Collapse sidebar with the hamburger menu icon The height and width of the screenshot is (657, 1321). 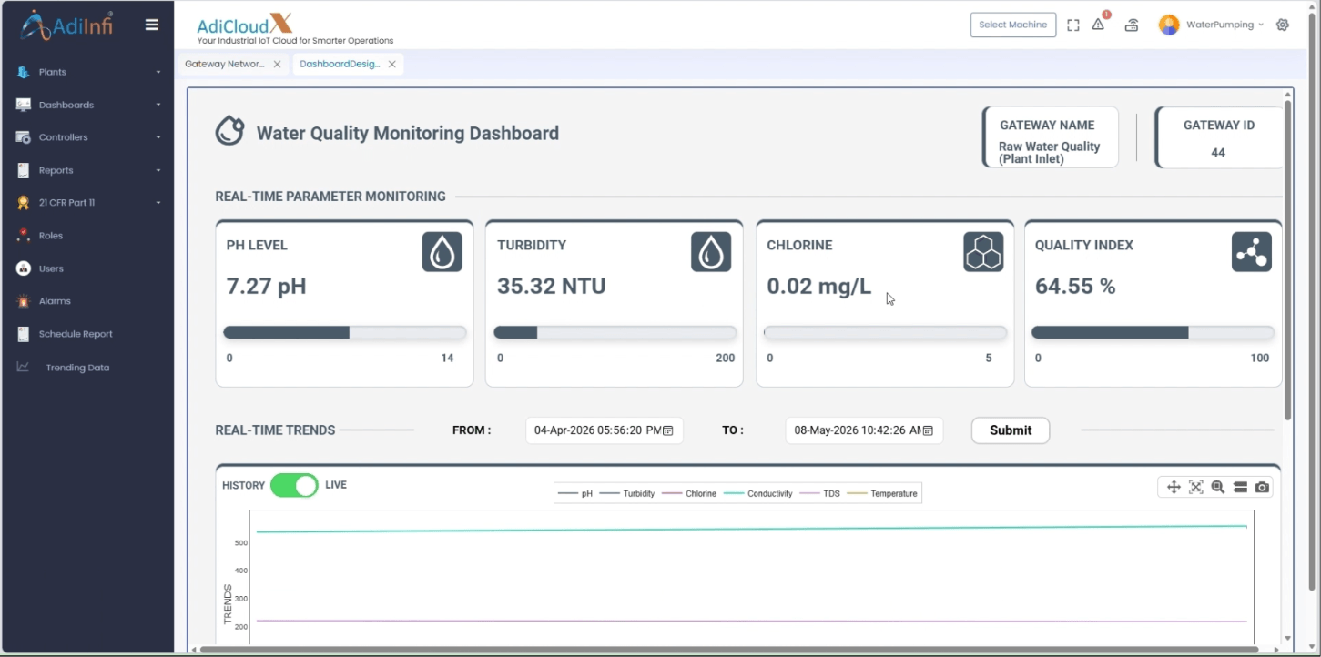point(152,25)
